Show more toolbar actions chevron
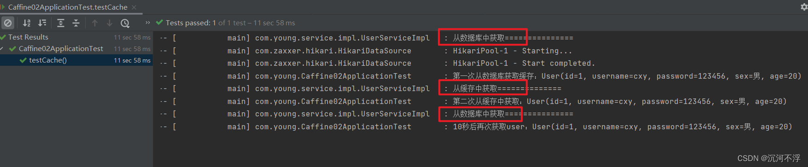 (148, 23)
